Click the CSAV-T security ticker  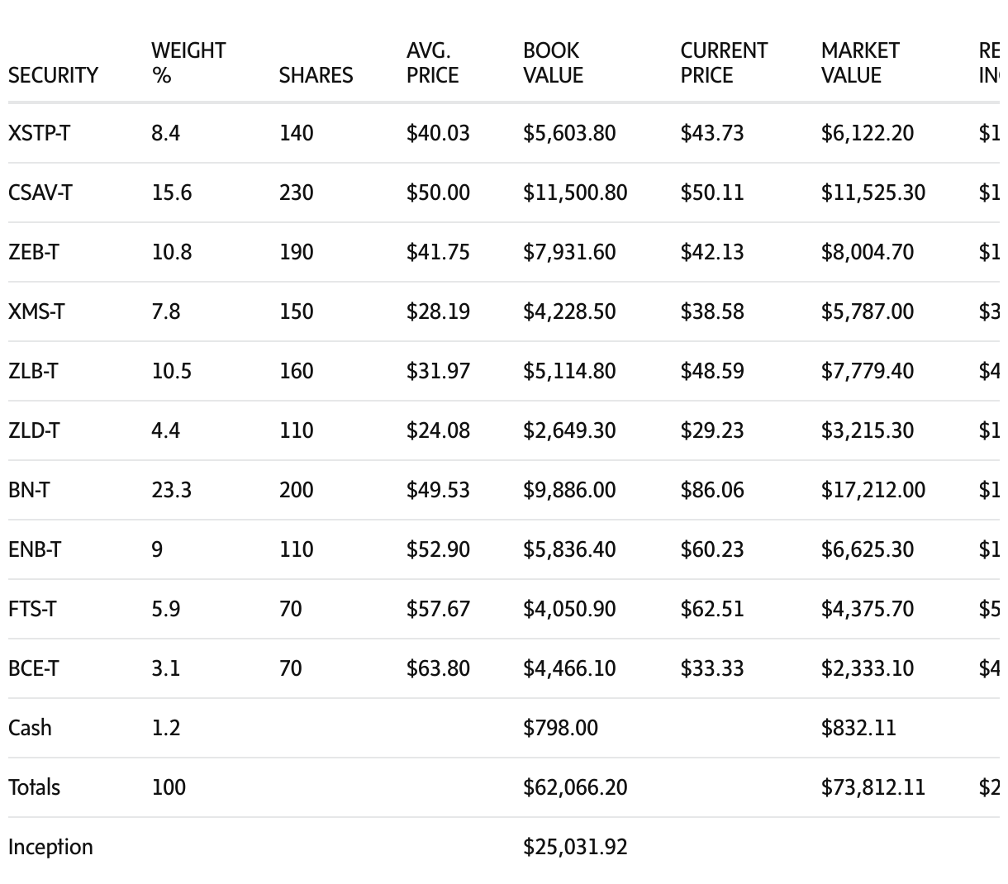[x=40, y=192]
